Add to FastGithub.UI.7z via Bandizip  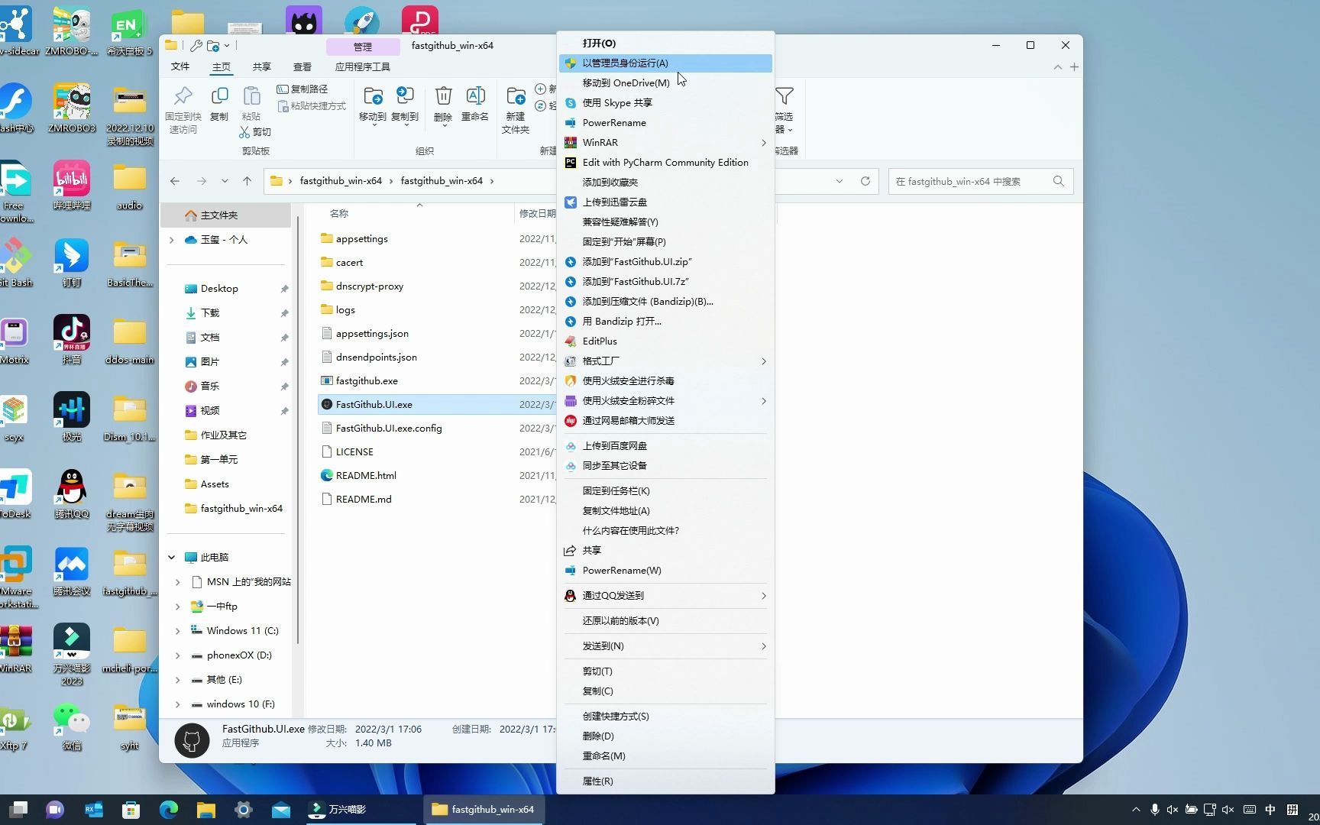coord(665,282)
